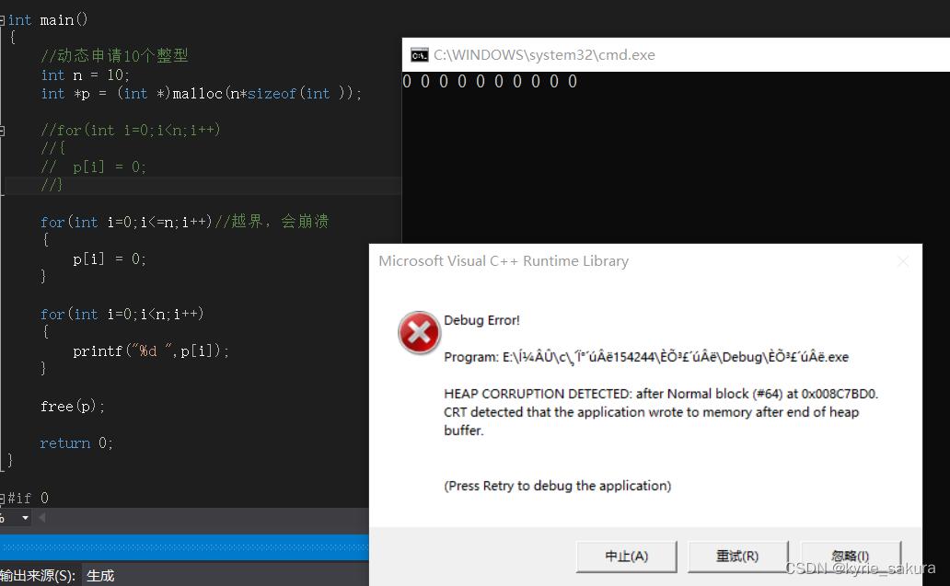Click the //动态申请10个整型 comment line
Screen dimensions: 950x586
(114, 56)
